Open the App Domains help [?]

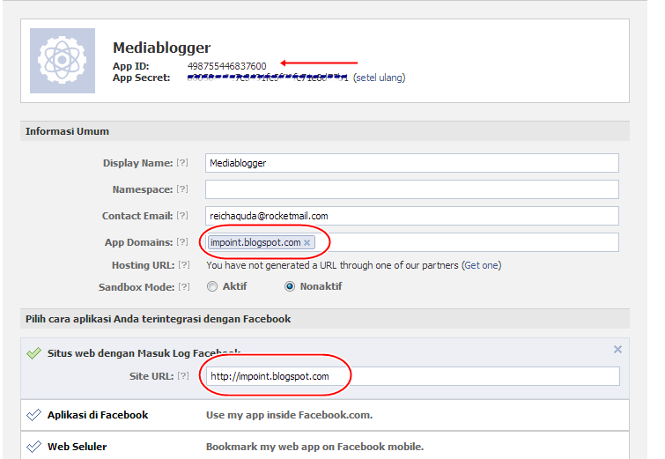182,241
